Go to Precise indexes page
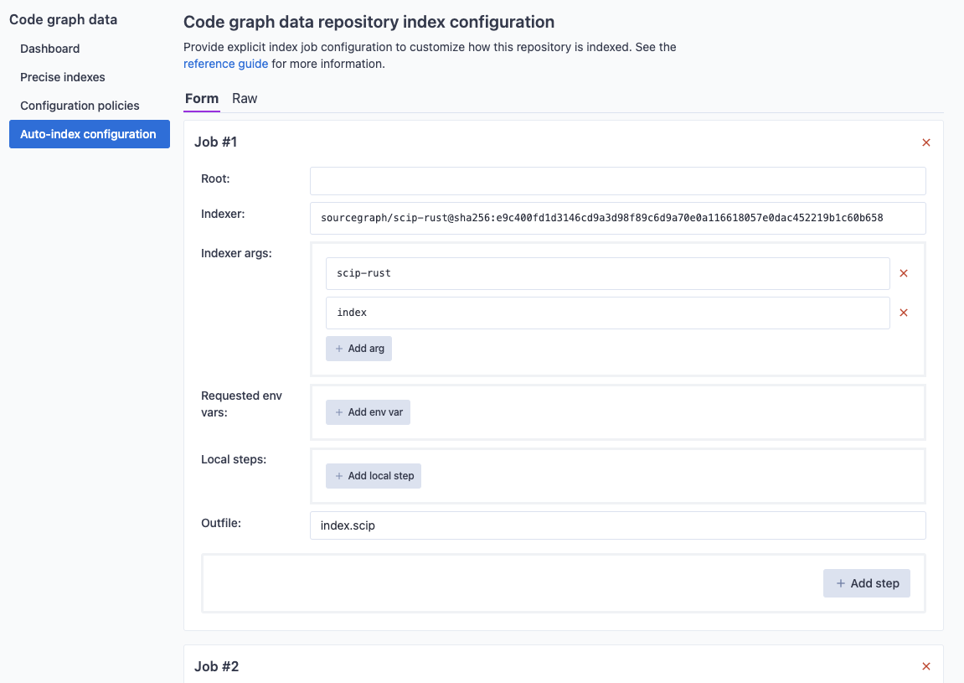964x683 pixels. (63, 77)
